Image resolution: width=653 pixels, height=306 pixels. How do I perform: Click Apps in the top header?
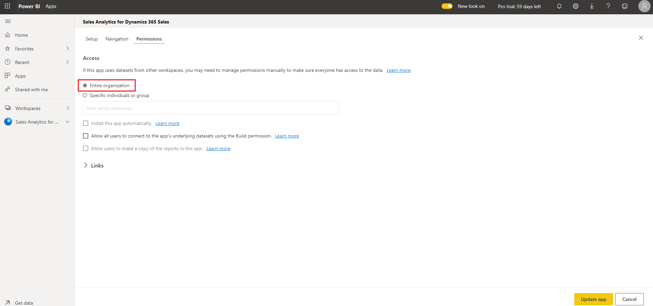(51, 6)
